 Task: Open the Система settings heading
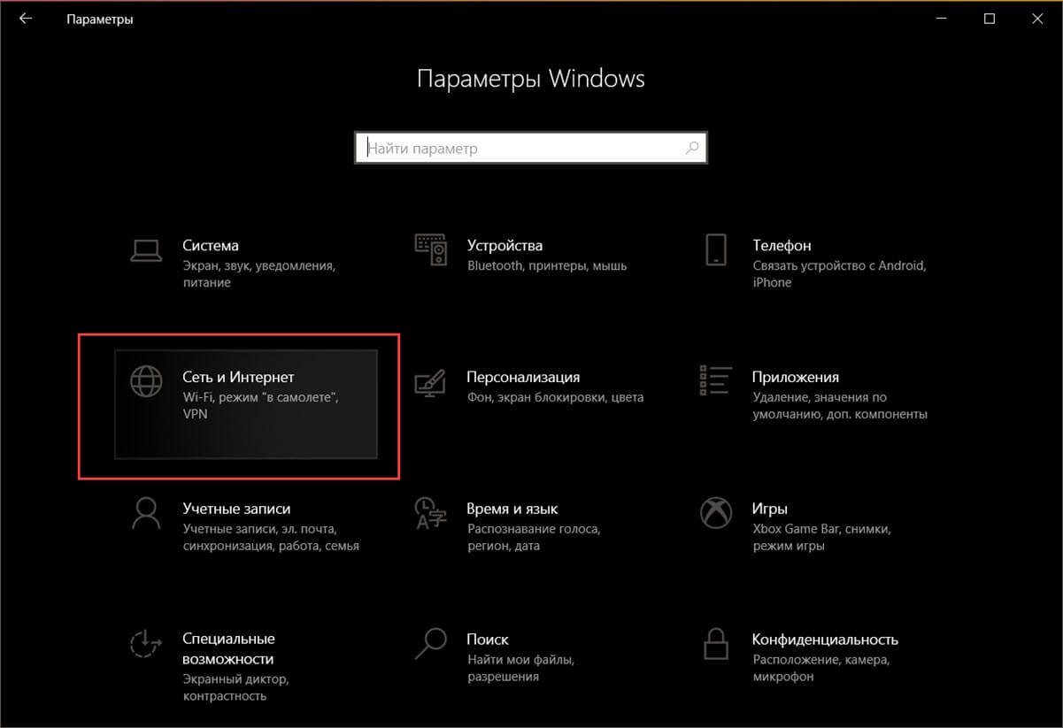click(211, 245)
